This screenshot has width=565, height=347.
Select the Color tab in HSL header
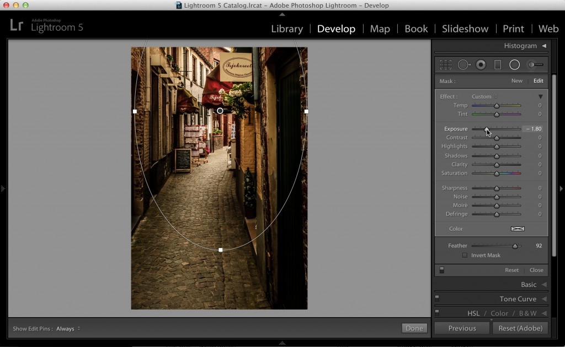click(x=499, y=313)
